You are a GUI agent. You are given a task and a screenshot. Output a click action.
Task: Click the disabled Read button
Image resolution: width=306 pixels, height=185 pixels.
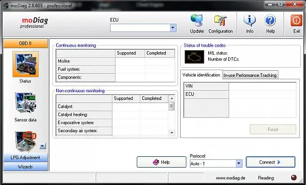click(273, 130)
